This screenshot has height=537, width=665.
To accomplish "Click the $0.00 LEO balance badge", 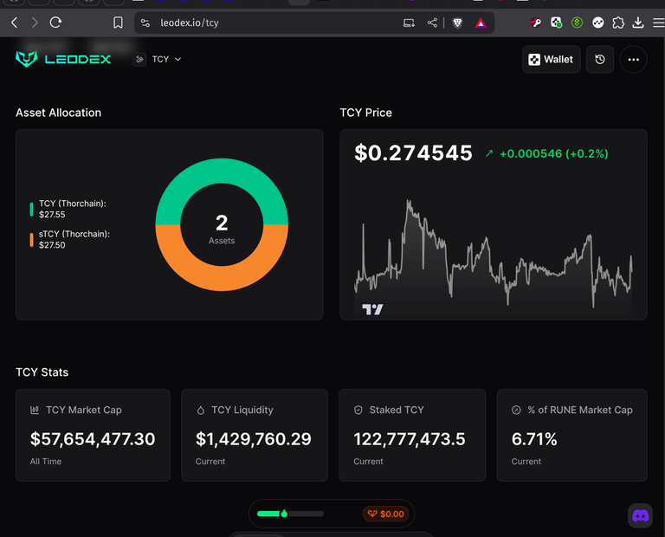I will (385, 514).
